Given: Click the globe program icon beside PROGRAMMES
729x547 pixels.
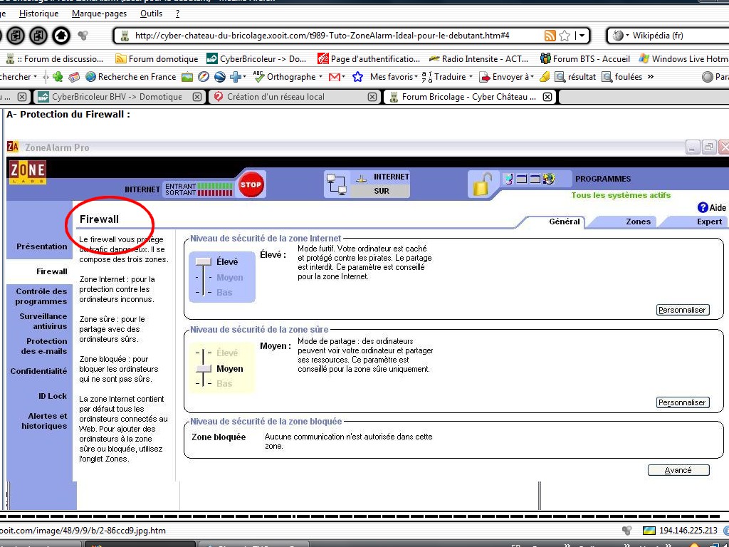Looking at the screenshot, I should point(549,179).
